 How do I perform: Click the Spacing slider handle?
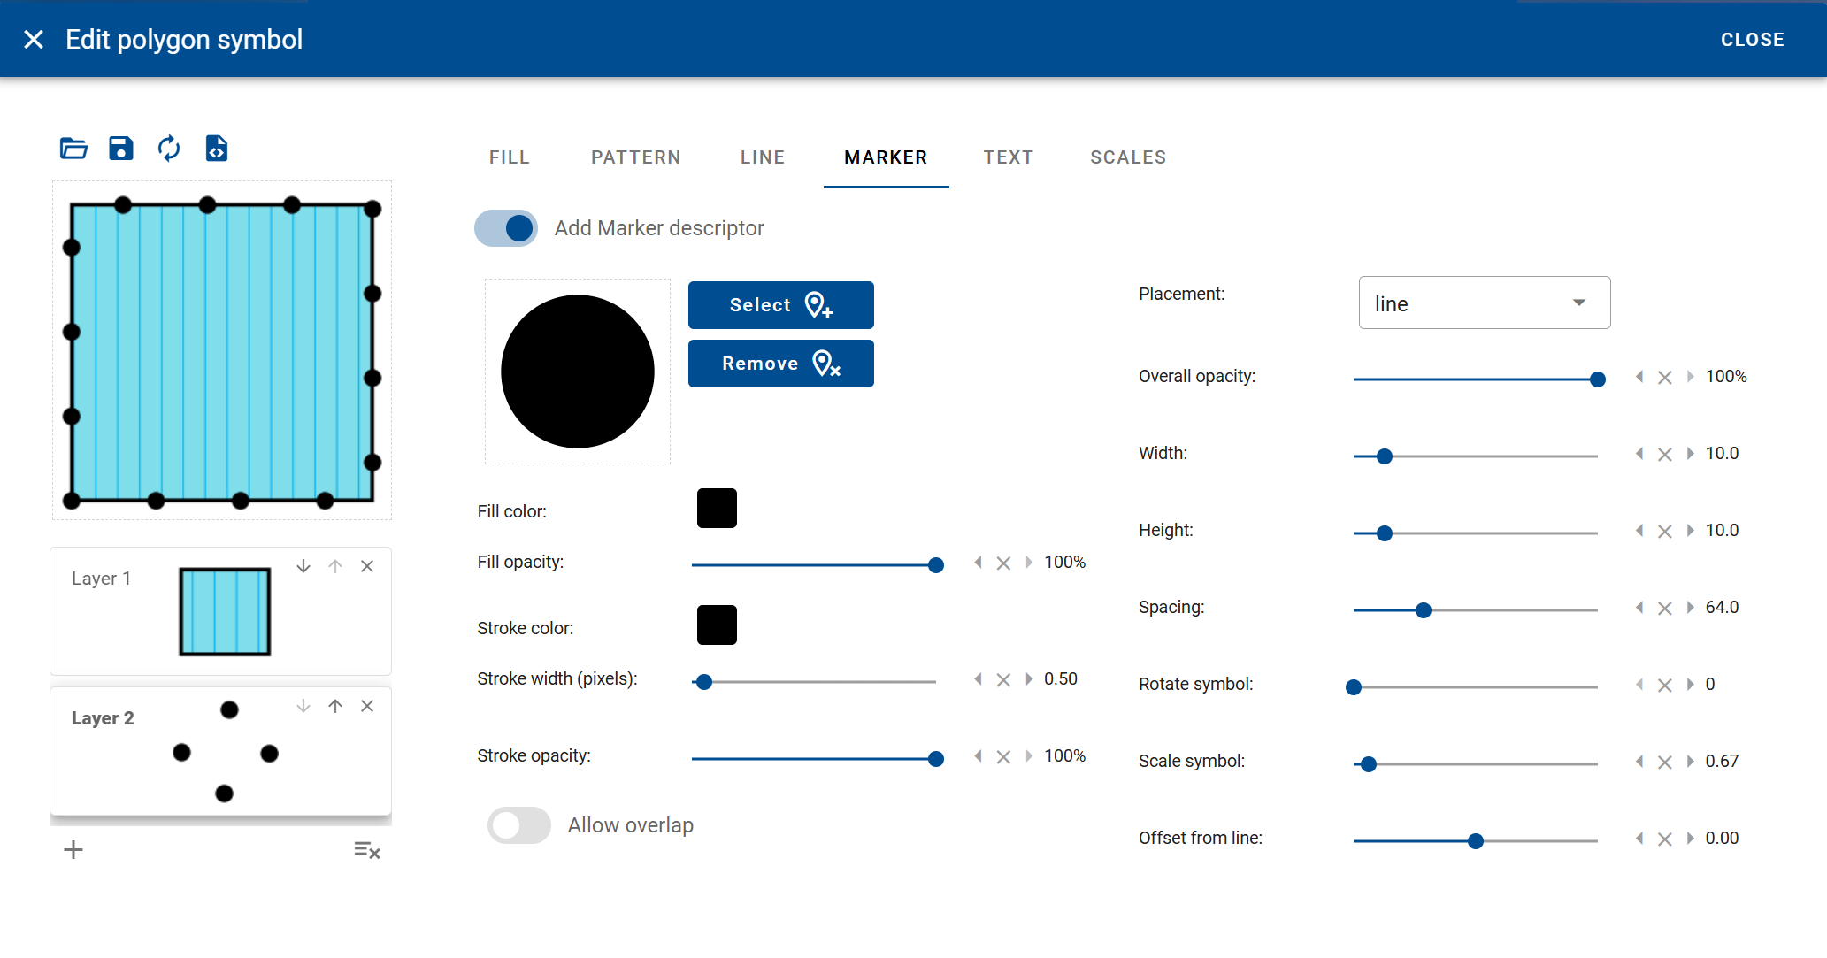(1424, 610)
